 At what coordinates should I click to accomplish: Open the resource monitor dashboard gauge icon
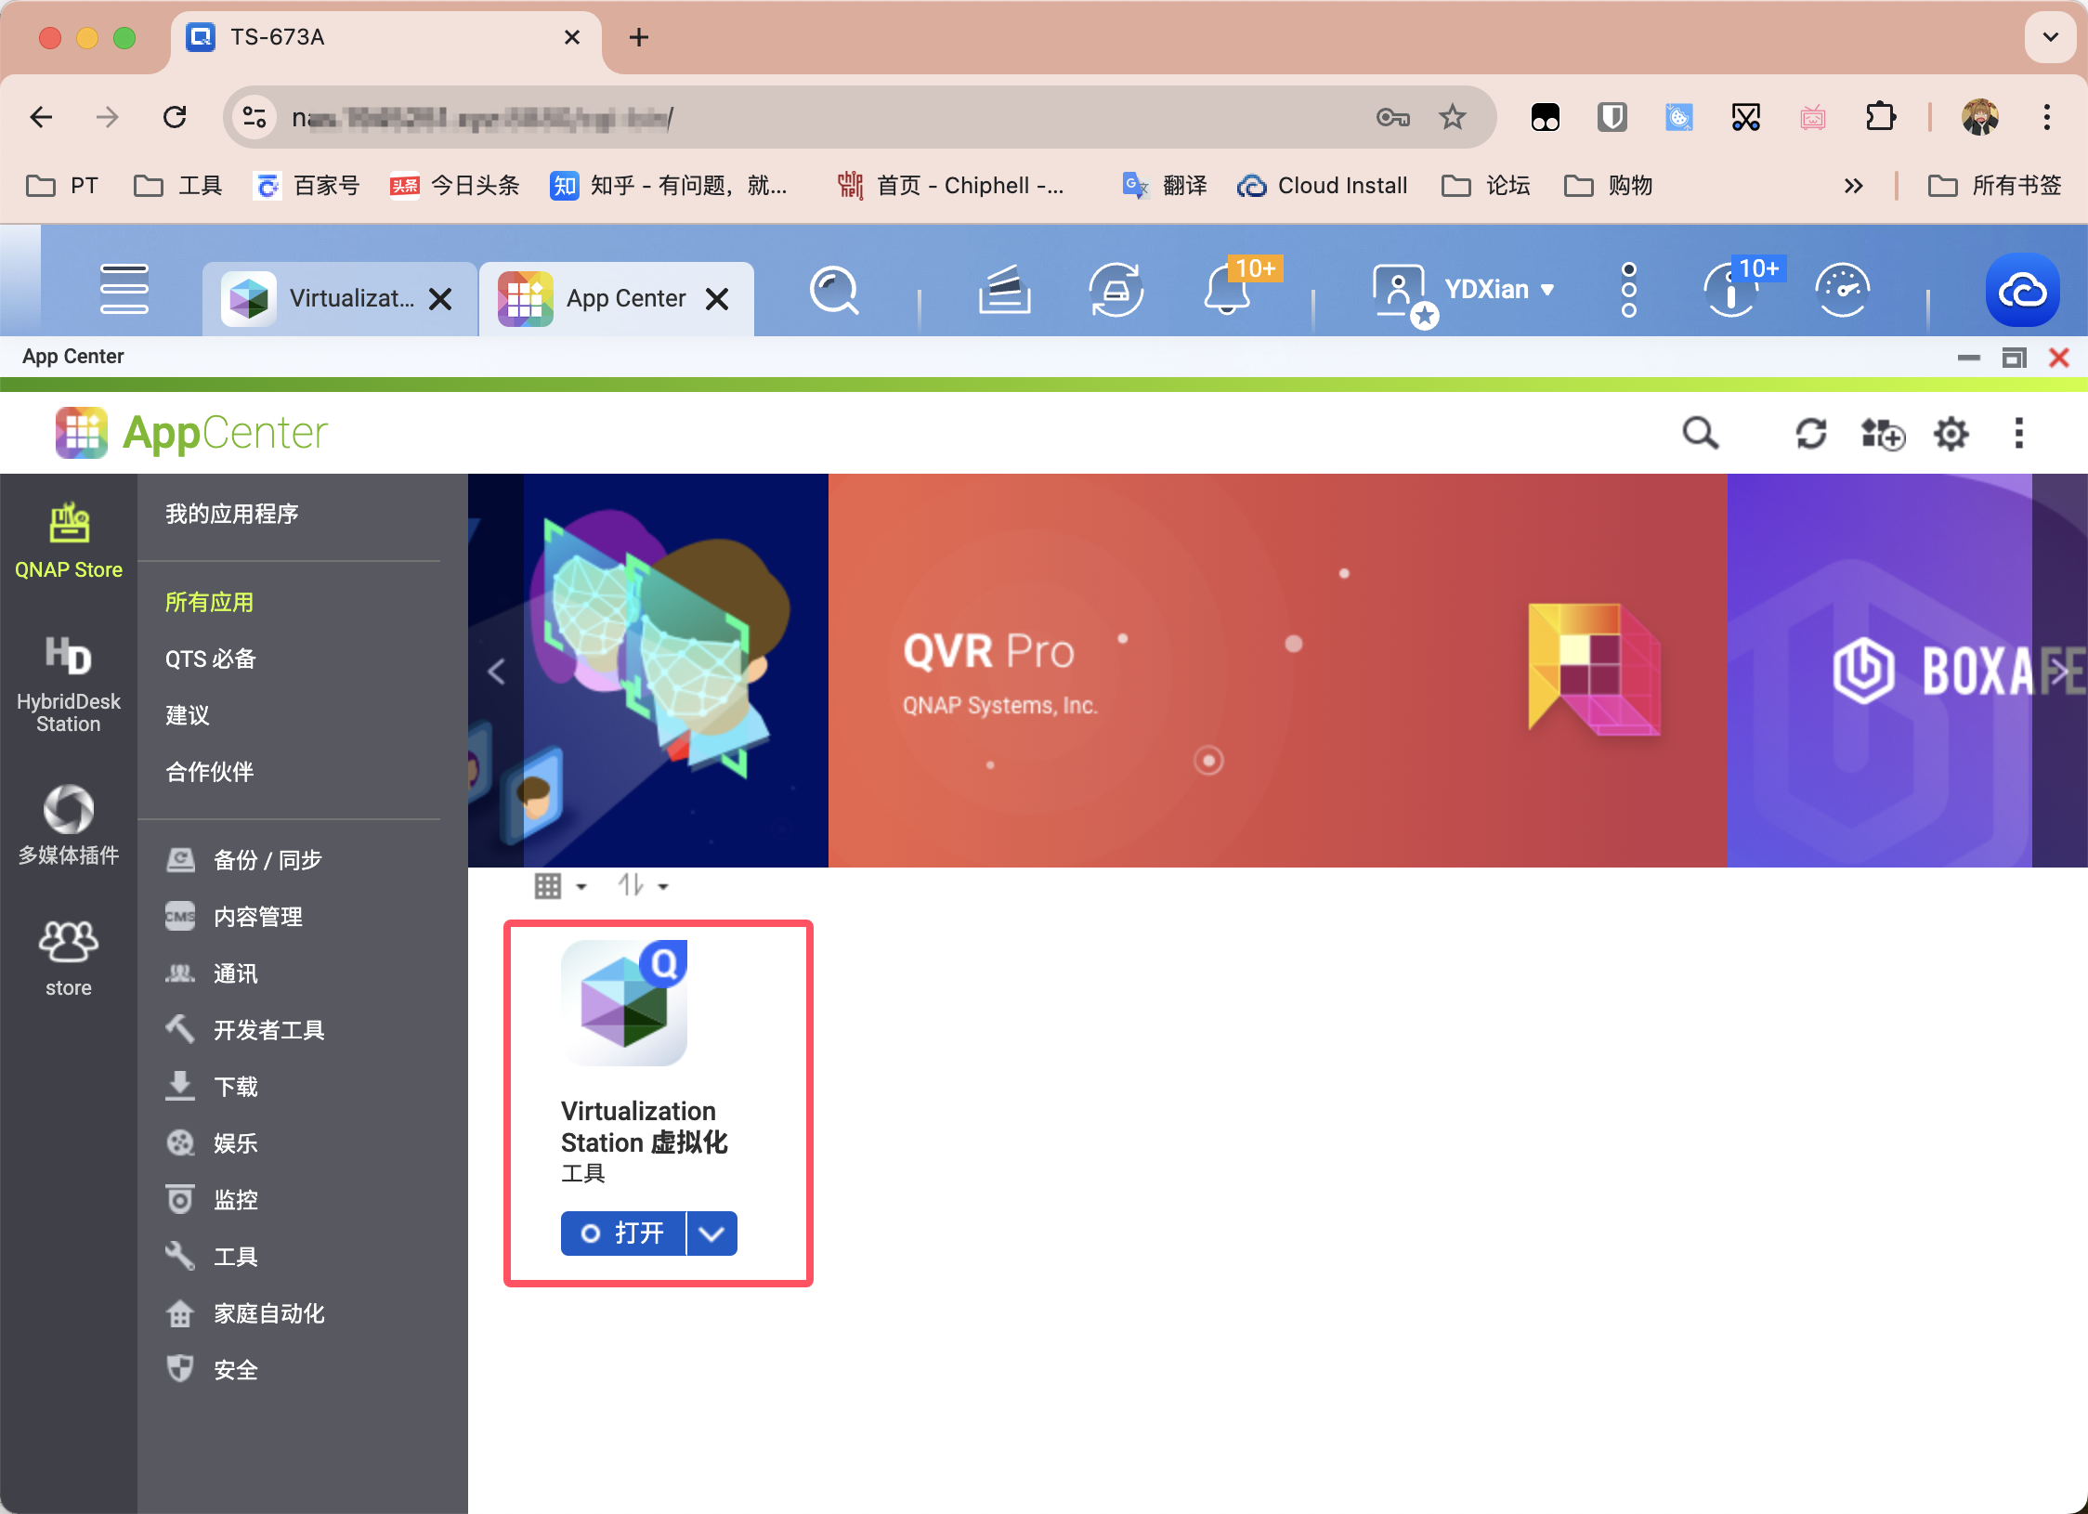click(x=1842, y=290)
